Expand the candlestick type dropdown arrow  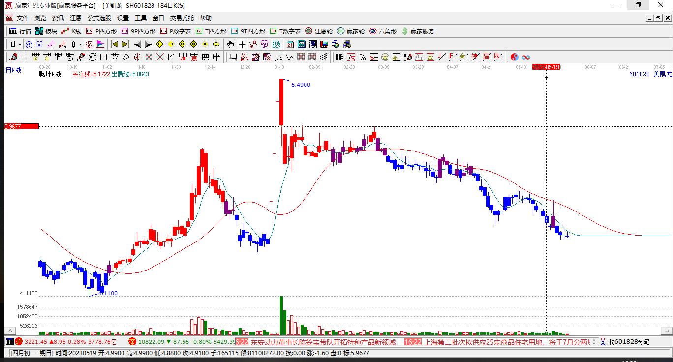click(x=80, y=44)
